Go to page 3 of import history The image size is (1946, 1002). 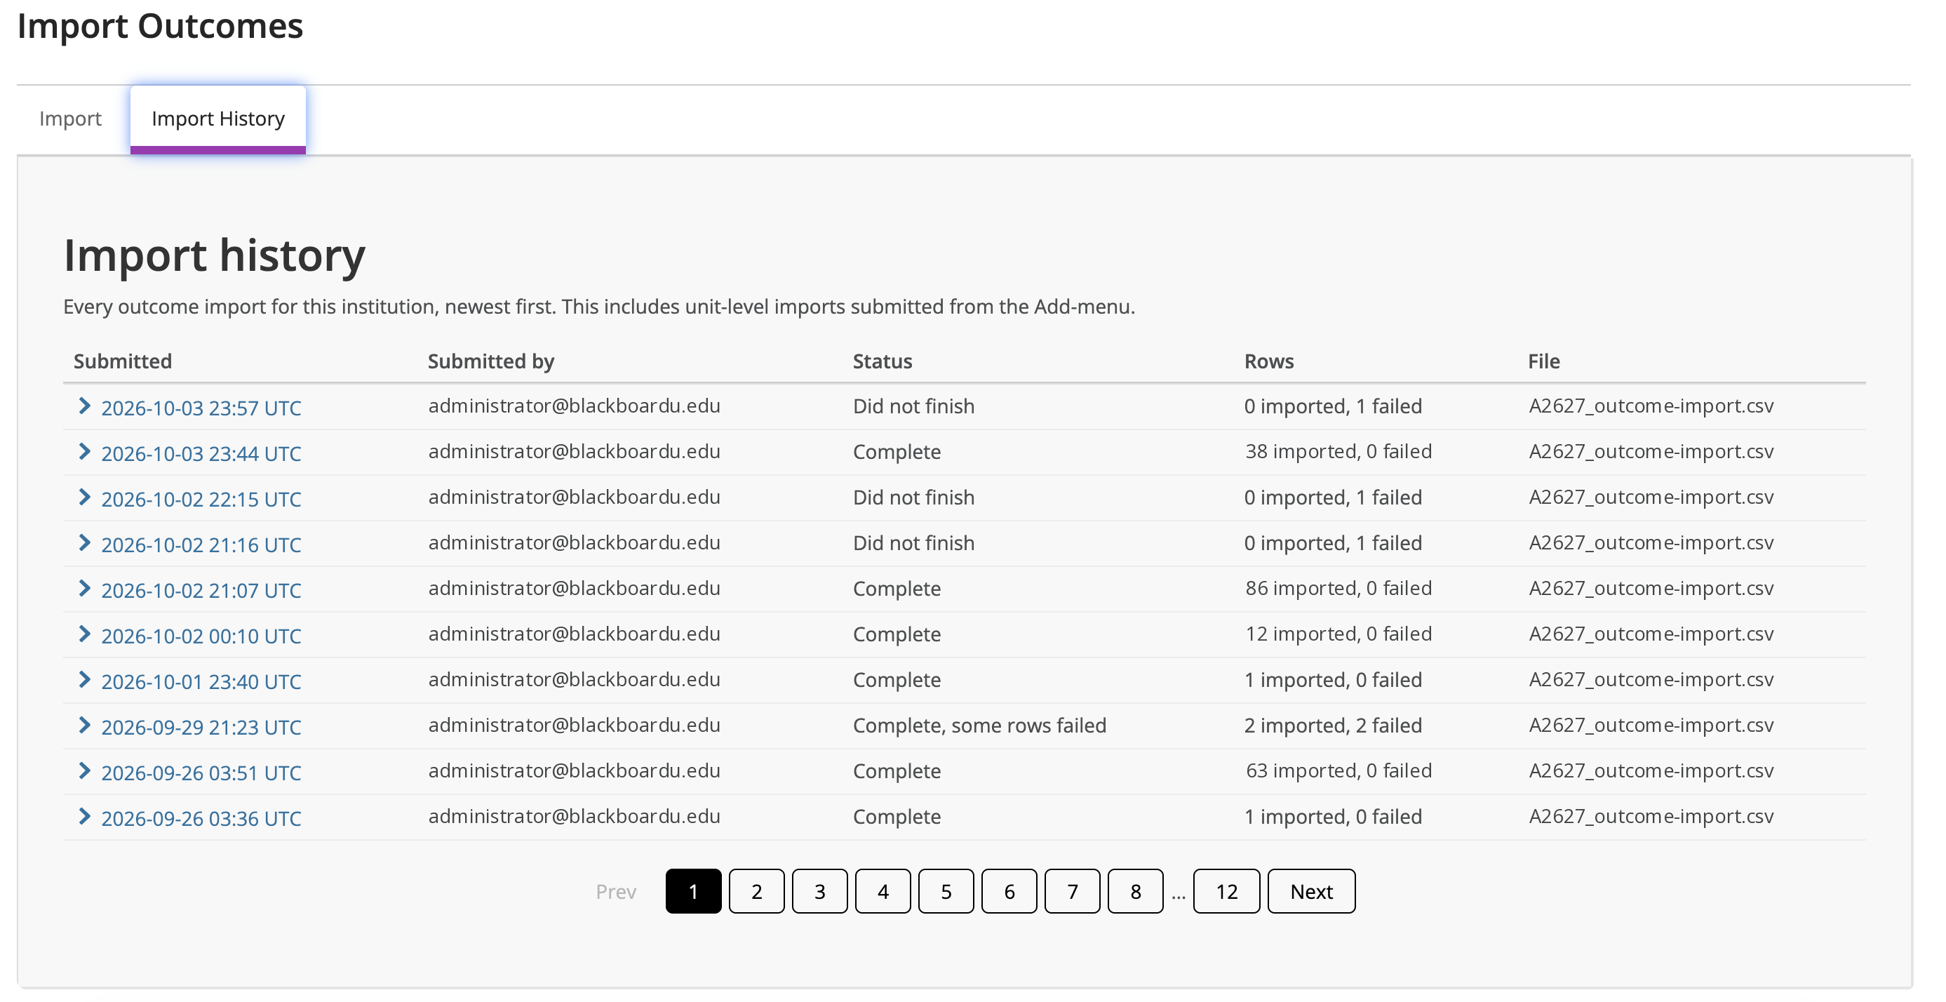(819, 892)
